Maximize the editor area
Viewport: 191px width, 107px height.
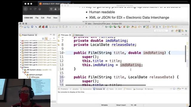[186, 35]
